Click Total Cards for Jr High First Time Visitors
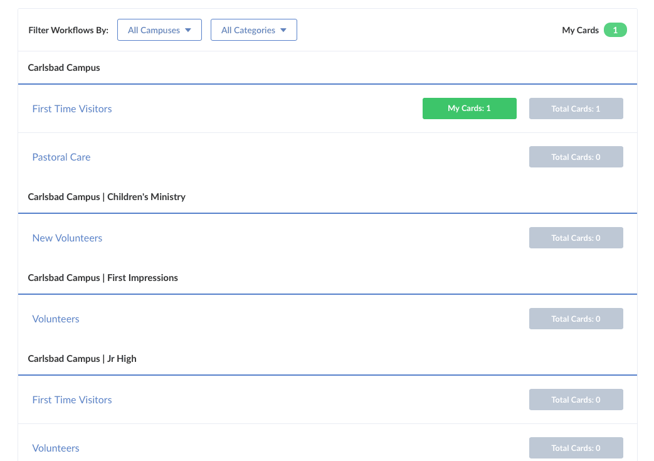 coord(576,400)
